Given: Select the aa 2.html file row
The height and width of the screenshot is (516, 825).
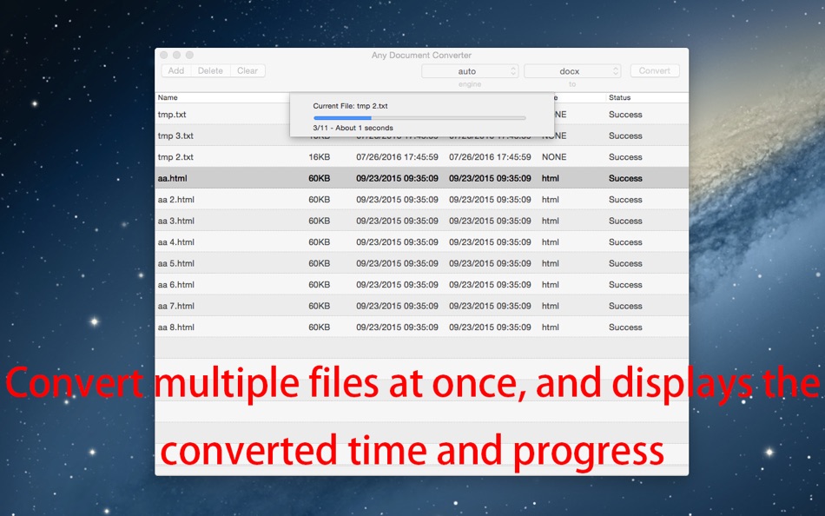Looking at the screenshot, I should (421, 200).
